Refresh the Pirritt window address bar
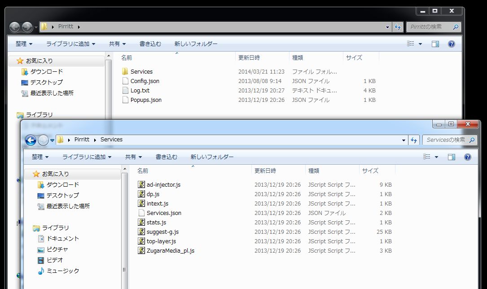Viewport: 487px width, 289px height. click(x=398, y=27)
